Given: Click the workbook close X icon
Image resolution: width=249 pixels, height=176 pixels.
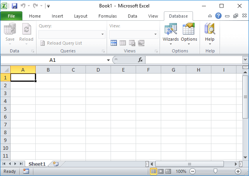Looking at the screenshot, I should coord(245,16).
